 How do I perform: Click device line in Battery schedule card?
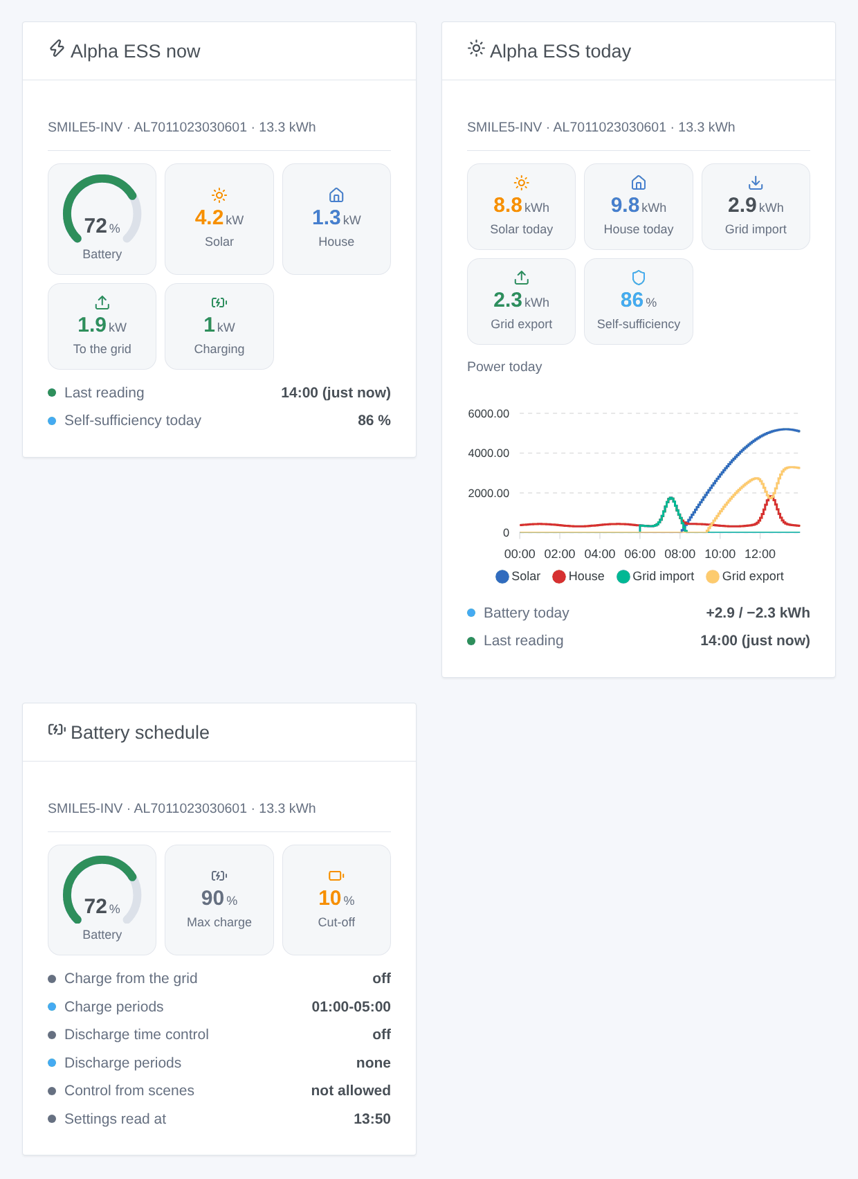(x=182, y=809)
